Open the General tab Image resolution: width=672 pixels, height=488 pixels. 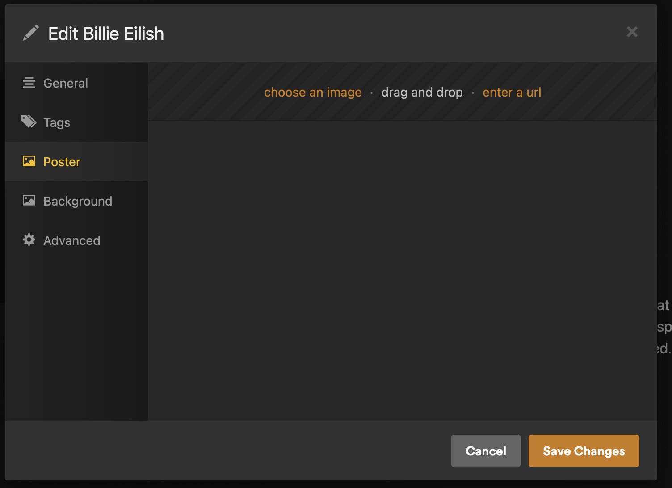coord(66,83)
